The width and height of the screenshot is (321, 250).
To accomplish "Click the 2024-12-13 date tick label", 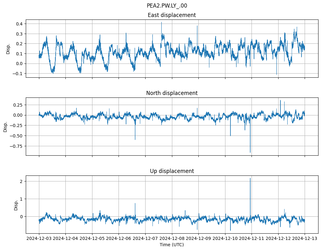I will (304, 239).
